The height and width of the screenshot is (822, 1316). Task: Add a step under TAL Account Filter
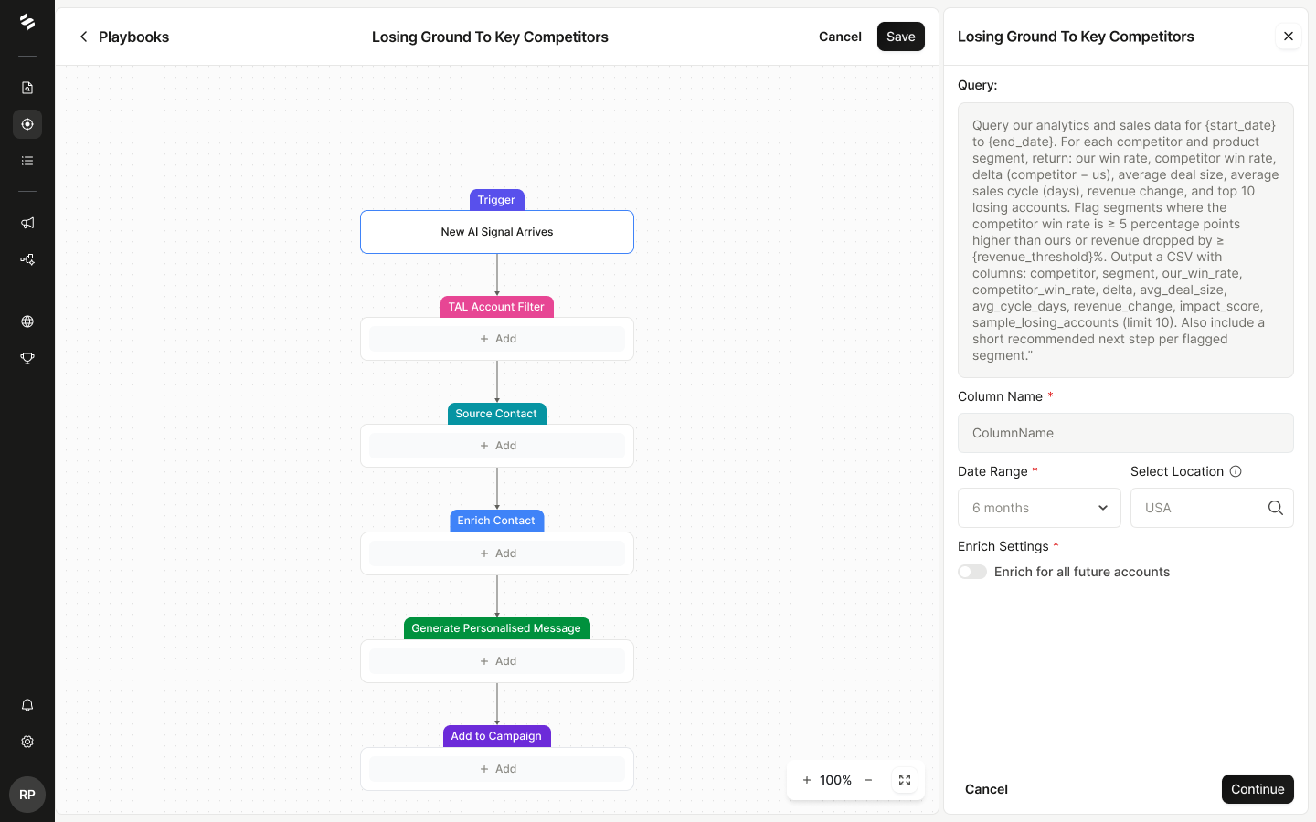click(x=496, y=338)
